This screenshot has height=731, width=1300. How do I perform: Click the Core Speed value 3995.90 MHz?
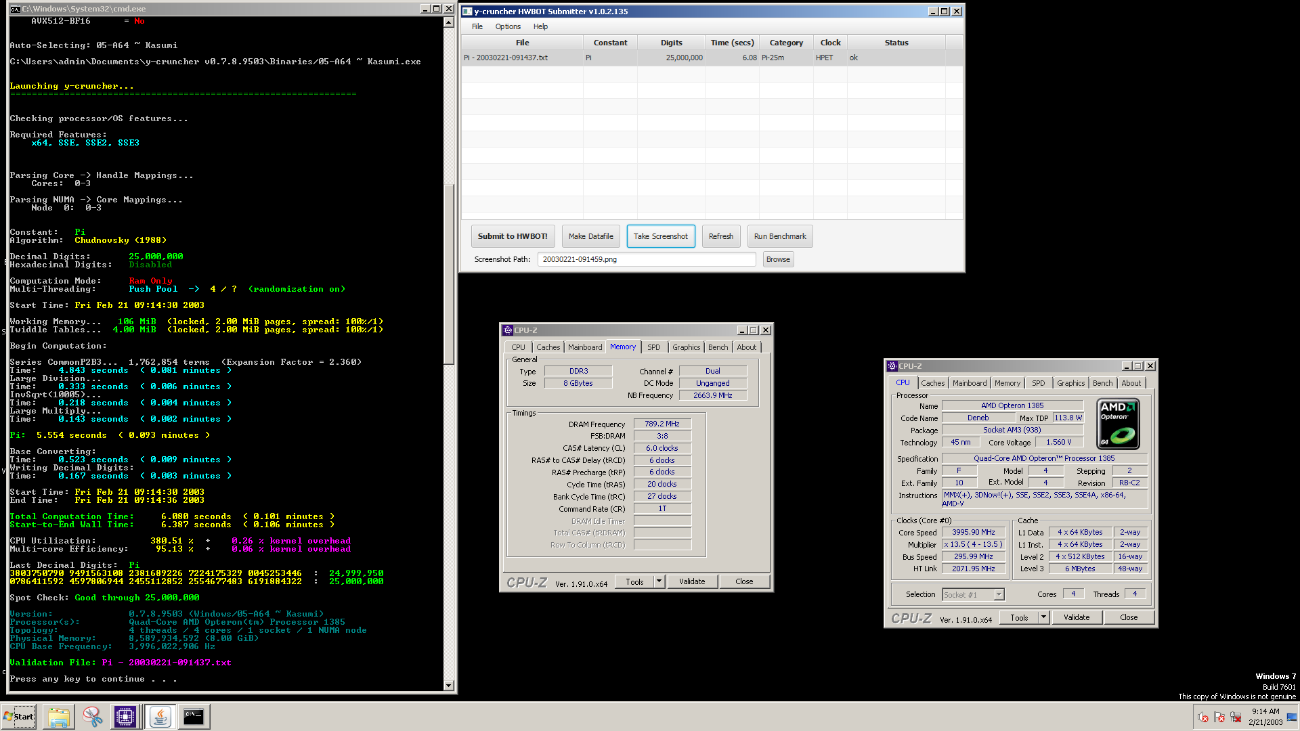(x=974, y=532)
